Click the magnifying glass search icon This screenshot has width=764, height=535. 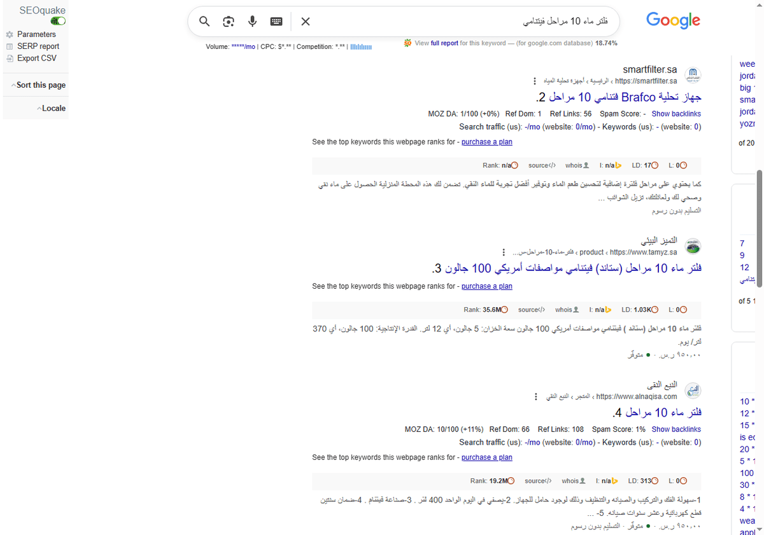[x=204, y=21]
